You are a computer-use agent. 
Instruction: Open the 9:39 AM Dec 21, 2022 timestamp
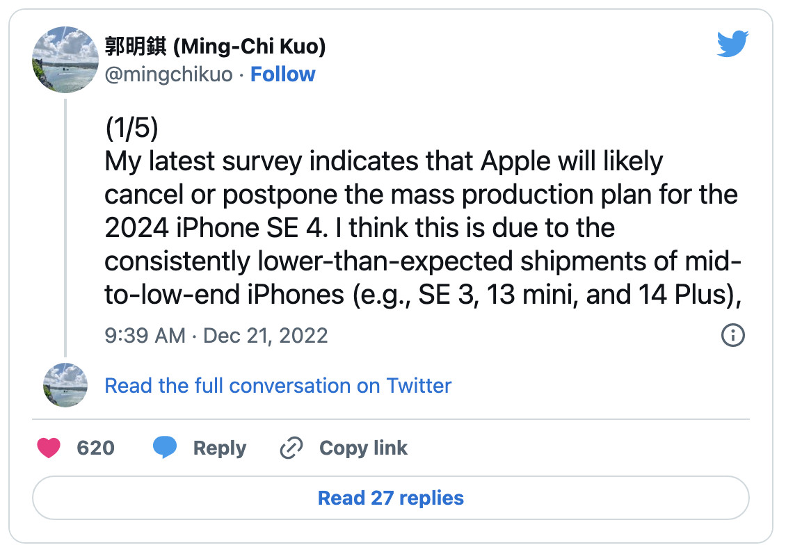click(216, 336)
